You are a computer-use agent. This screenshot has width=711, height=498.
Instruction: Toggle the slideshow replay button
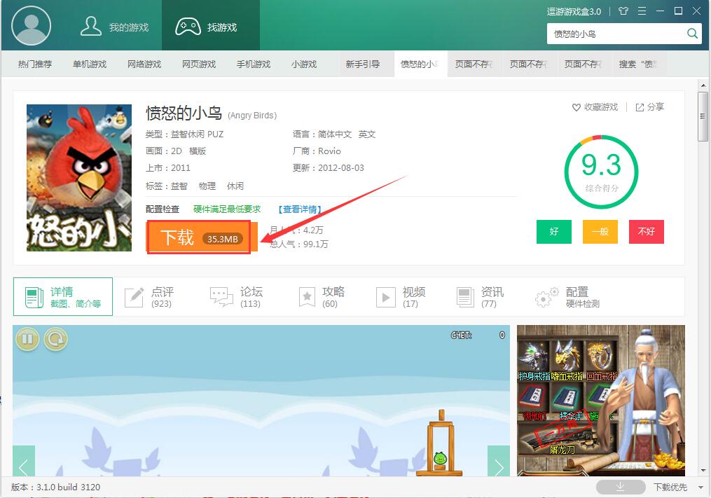pyautogui.click(x=55, y=339)
